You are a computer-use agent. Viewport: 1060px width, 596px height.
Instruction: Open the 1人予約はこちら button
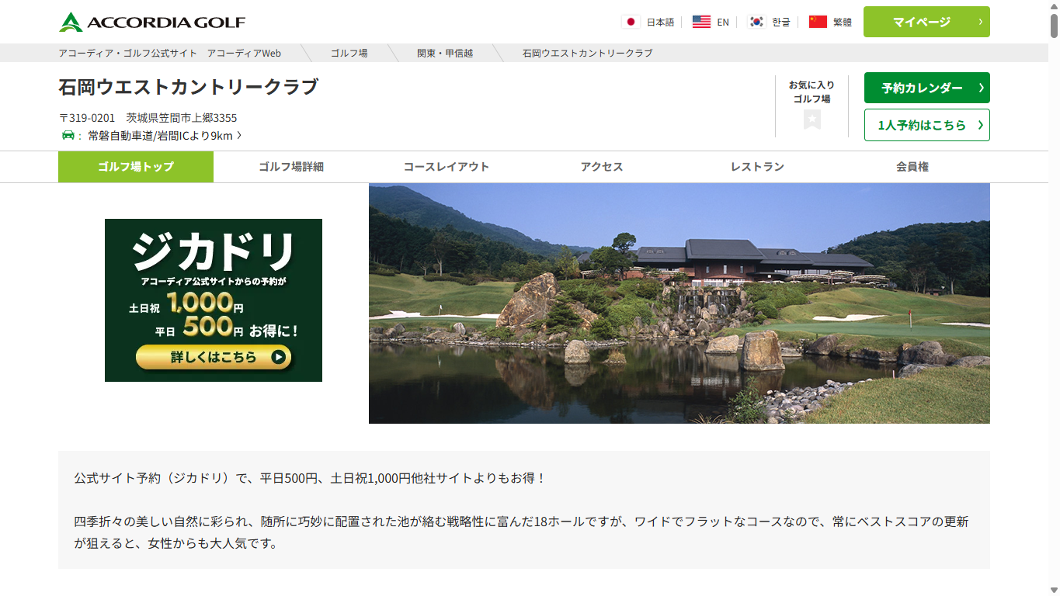tap(926, 125)
